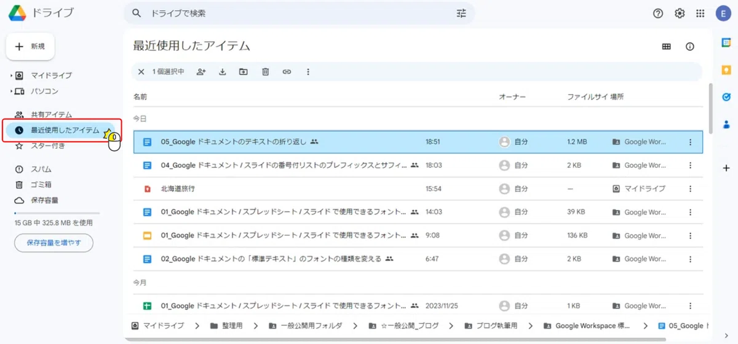Image resolution: width=738 pixels, height=344 pixels.
Task: Switch to grid layout view
Action: [666, 46]
